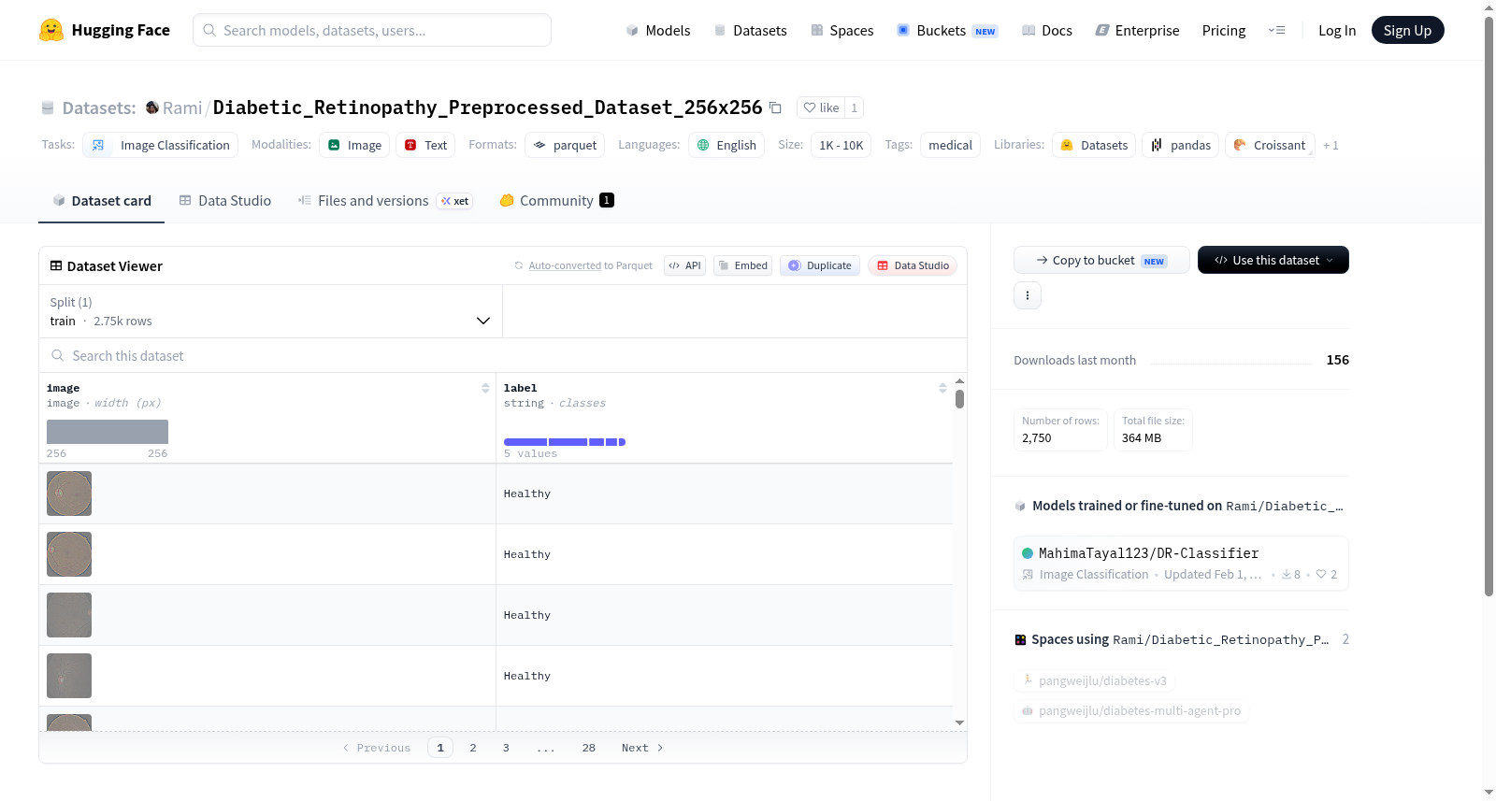The height and width of the screenshot is (801, 1496).
Task: Open the third Healthy row image thumbnail
Action: (x=69, y=615)
